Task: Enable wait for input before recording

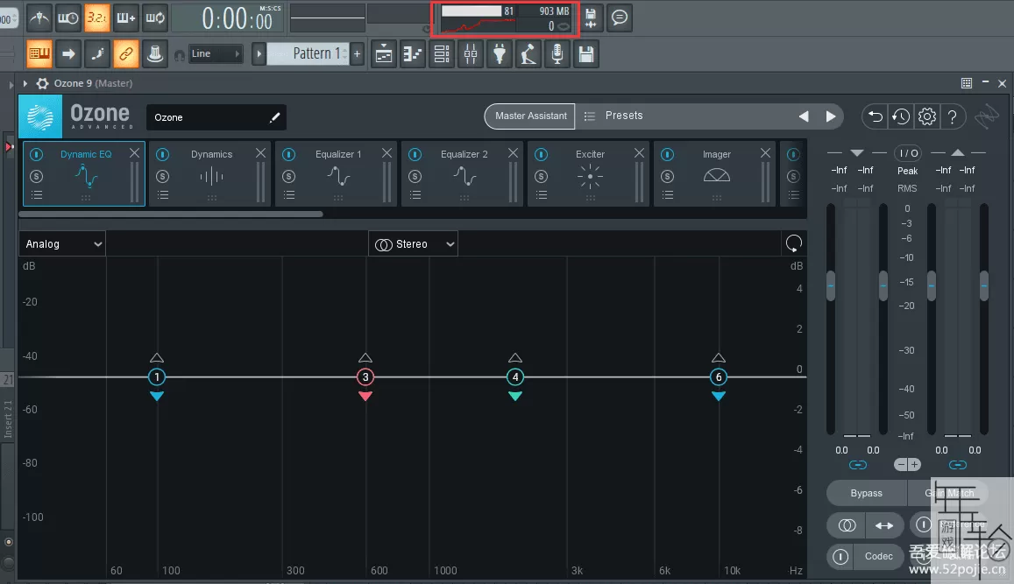Action: [67, 18]
